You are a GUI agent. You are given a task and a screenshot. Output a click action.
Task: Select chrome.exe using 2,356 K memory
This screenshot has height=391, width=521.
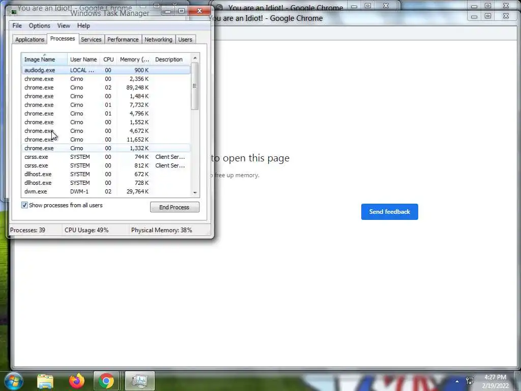(106, 79)
